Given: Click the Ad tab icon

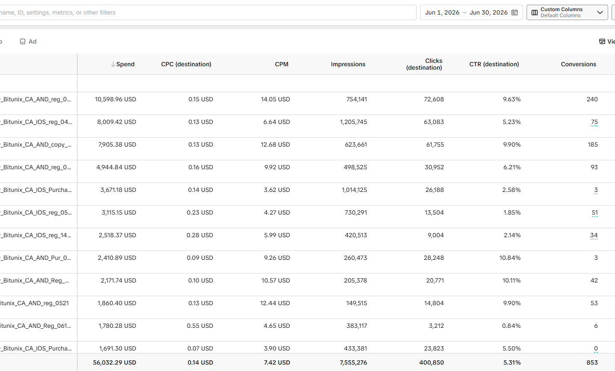Looking at the screenshot, I should (x=23, y=41).
